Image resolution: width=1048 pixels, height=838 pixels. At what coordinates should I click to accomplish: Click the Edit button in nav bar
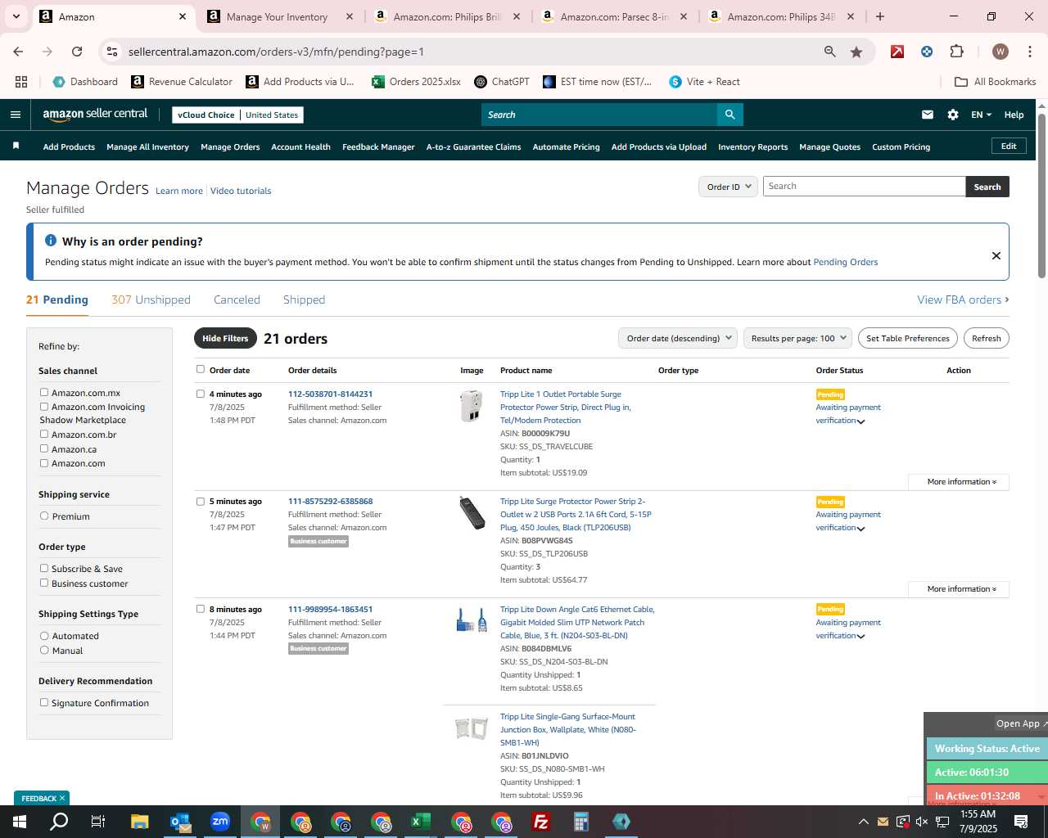(1009, 146)
